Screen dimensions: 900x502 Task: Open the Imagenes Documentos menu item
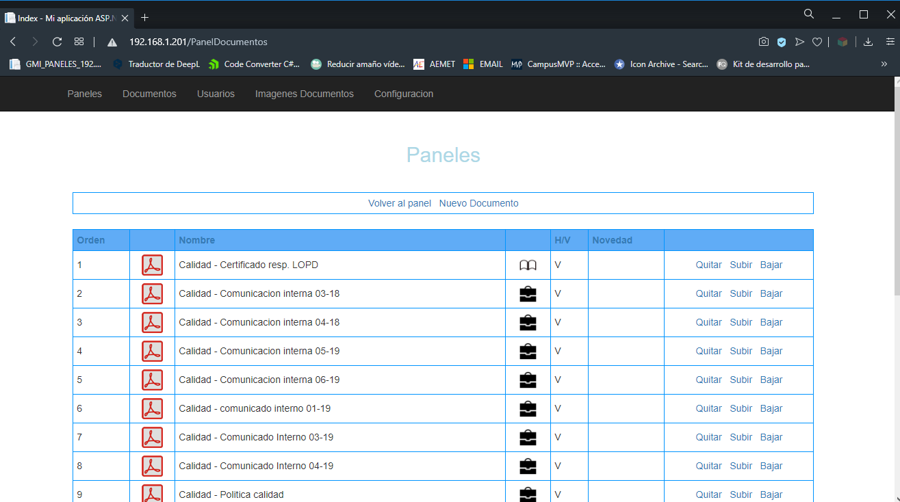pyautogui.click(x=304, y=94)
